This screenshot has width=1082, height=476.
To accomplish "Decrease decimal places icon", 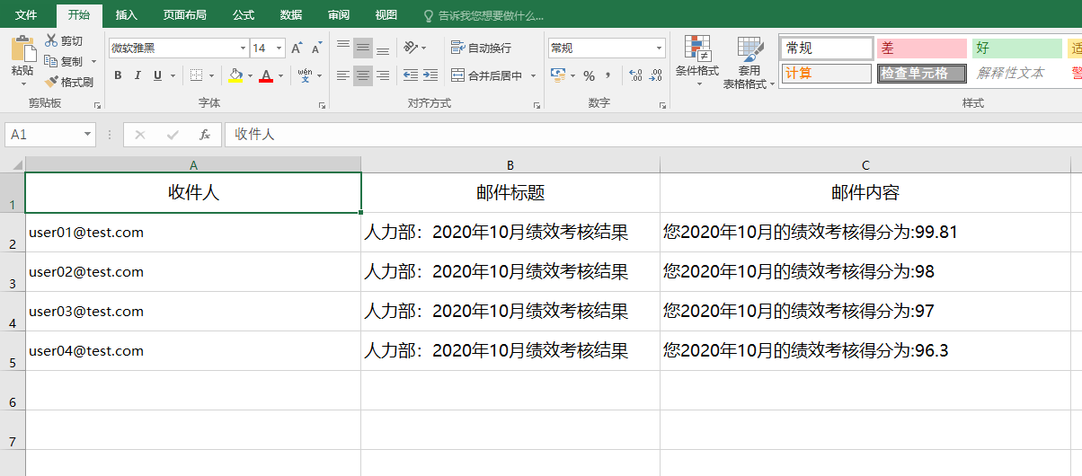I will [656, 75].
